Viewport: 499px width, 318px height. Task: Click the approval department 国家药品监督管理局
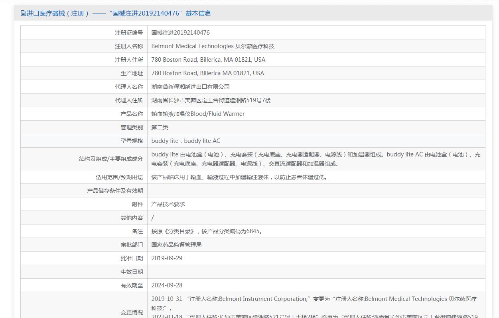(177, 245)
